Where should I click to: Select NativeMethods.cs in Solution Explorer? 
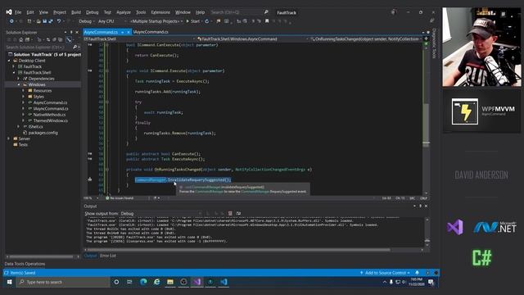49,115
